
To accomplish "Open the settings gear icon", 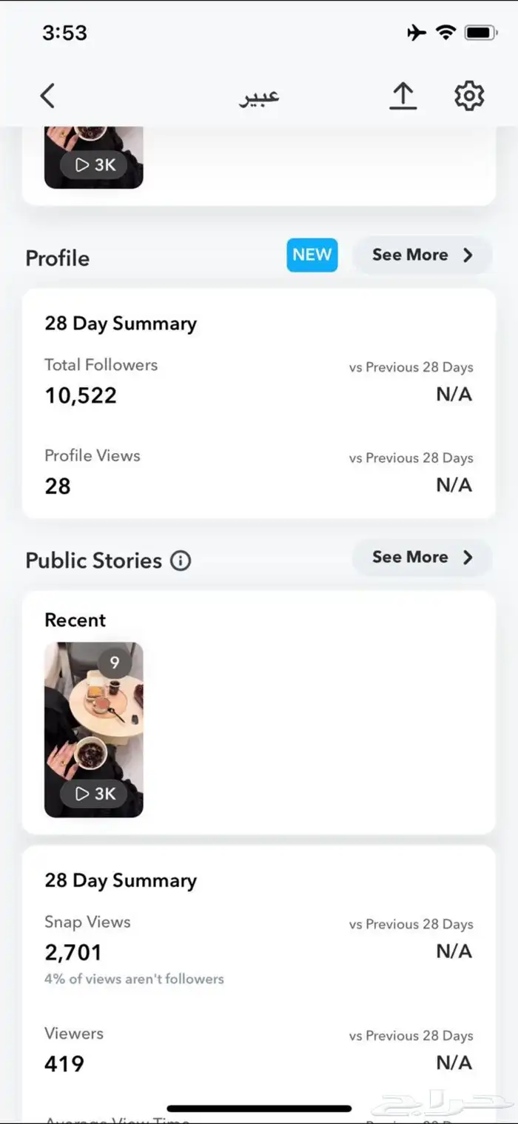I will [469, 96].
